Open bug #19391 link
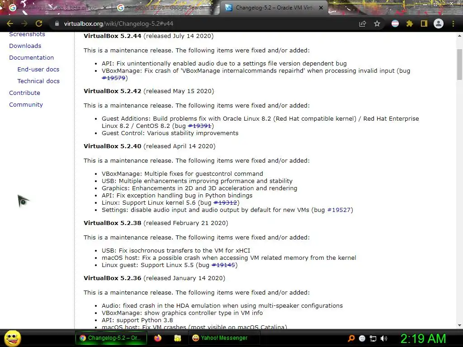 pyautogui.click(x=199, y=126)
